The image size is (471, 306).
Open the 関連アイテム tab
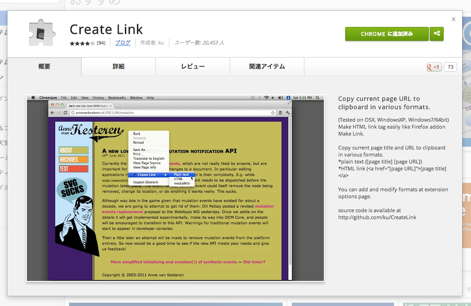(x=267, y=67)
